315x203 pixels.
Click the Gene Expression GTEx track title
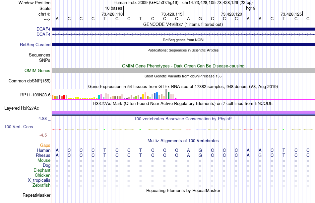coord(183,87)
